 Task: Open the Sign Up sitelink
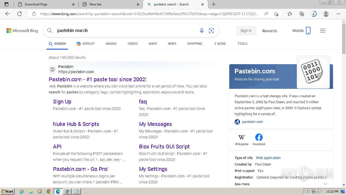(62, 102)
